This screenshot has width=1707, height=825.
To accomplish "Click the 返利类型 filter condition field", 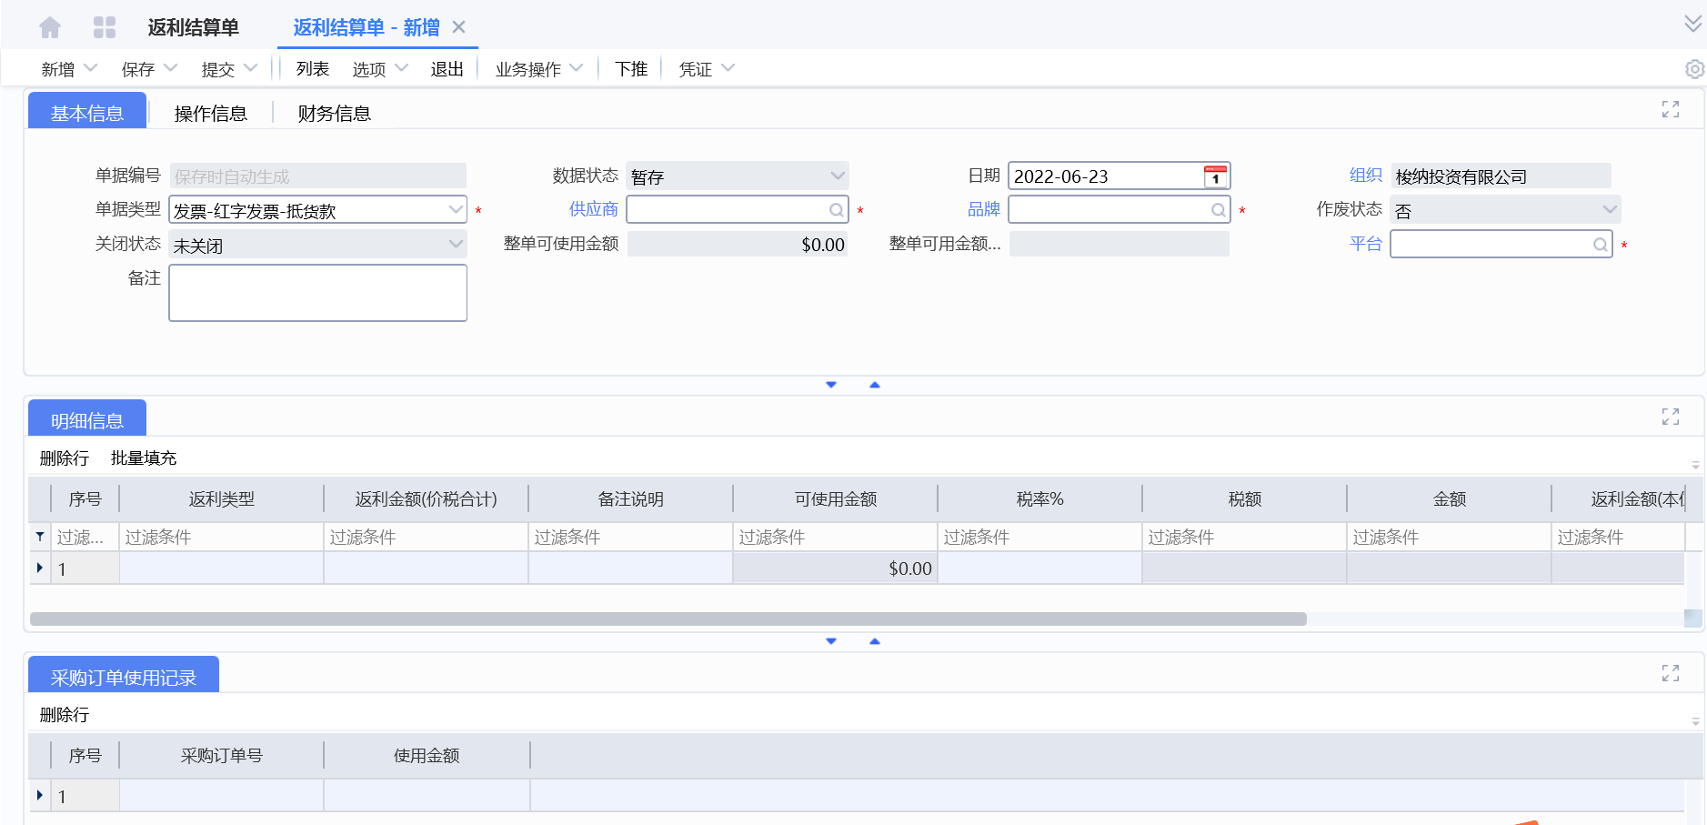I will click(221, 537).
